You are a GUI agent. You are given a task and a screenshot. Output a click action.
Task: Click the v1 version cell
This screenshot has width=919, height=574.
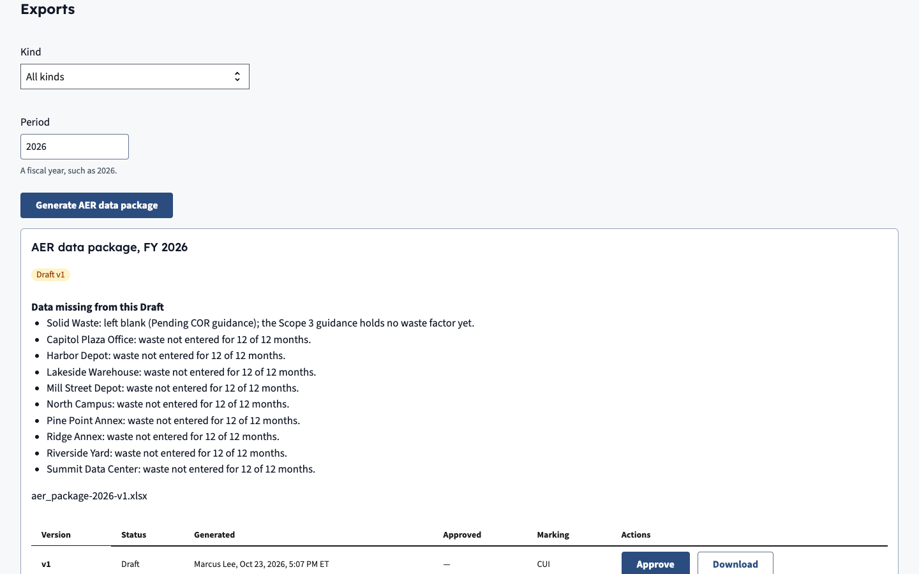pyautogui.click(x=46, y=564)
